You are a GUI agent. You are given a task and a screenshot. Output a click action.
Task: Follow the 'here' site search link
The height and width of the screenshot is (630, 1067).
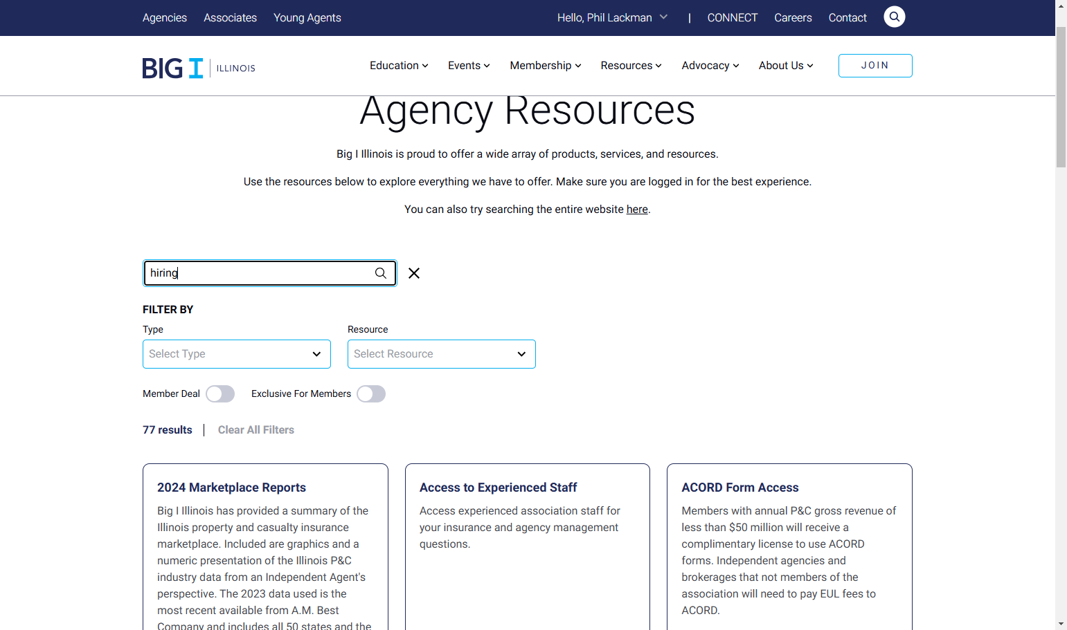(637, 210)
